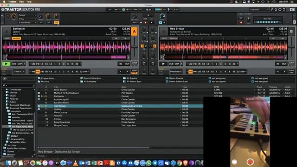Click Deck A CUP button
The width and height of the screenshot is (297, 167).
(19, 64)
